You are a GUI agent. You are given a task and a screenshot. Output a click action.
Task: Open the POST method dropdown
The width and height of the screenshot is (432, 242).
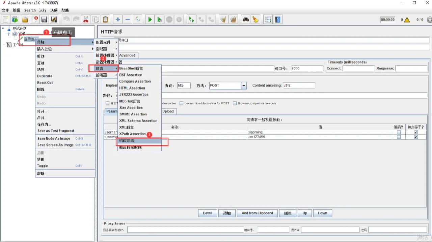pyautogui.click(x=244, y=85)
